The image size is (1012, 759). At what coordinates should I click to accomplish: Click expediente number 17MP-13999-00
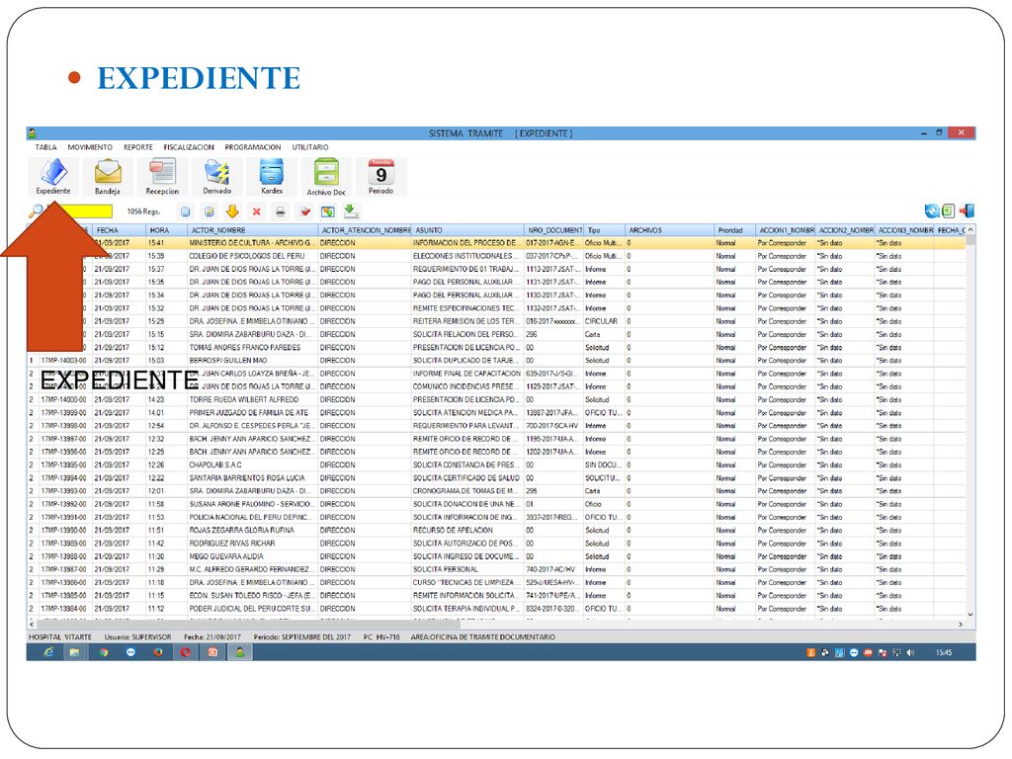click(63, 412)
